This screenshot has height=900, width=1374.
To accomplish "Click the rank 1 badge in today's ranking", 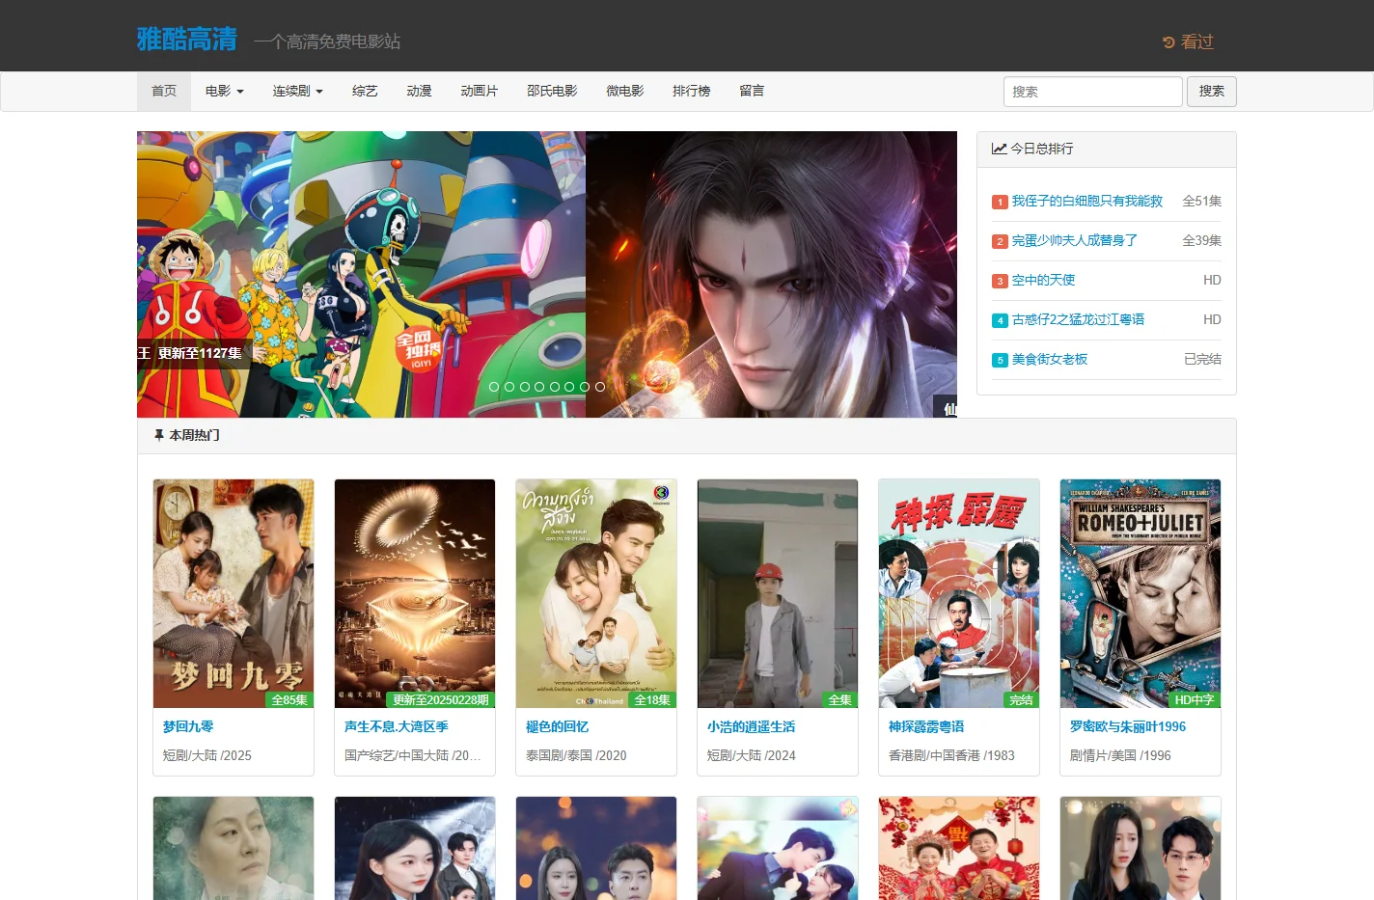I will point(1000,202).
